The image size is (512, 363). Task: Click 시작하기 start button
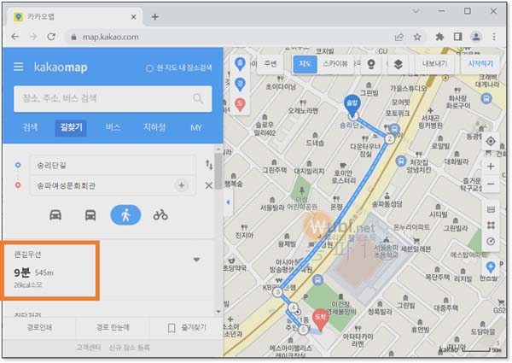(x=480, y=64)
